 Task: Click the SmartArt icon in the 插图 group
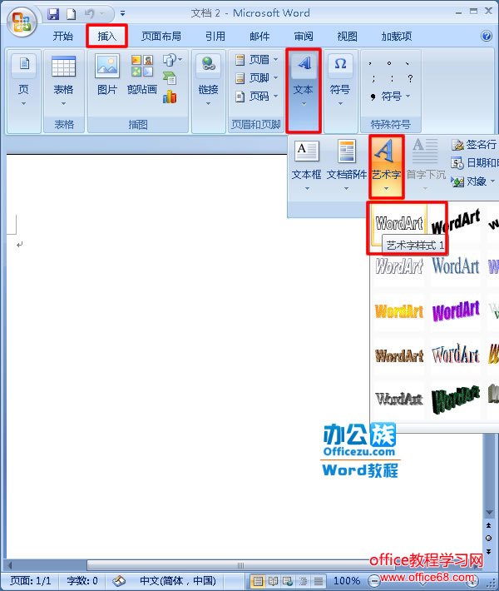[x=170, y=78]
